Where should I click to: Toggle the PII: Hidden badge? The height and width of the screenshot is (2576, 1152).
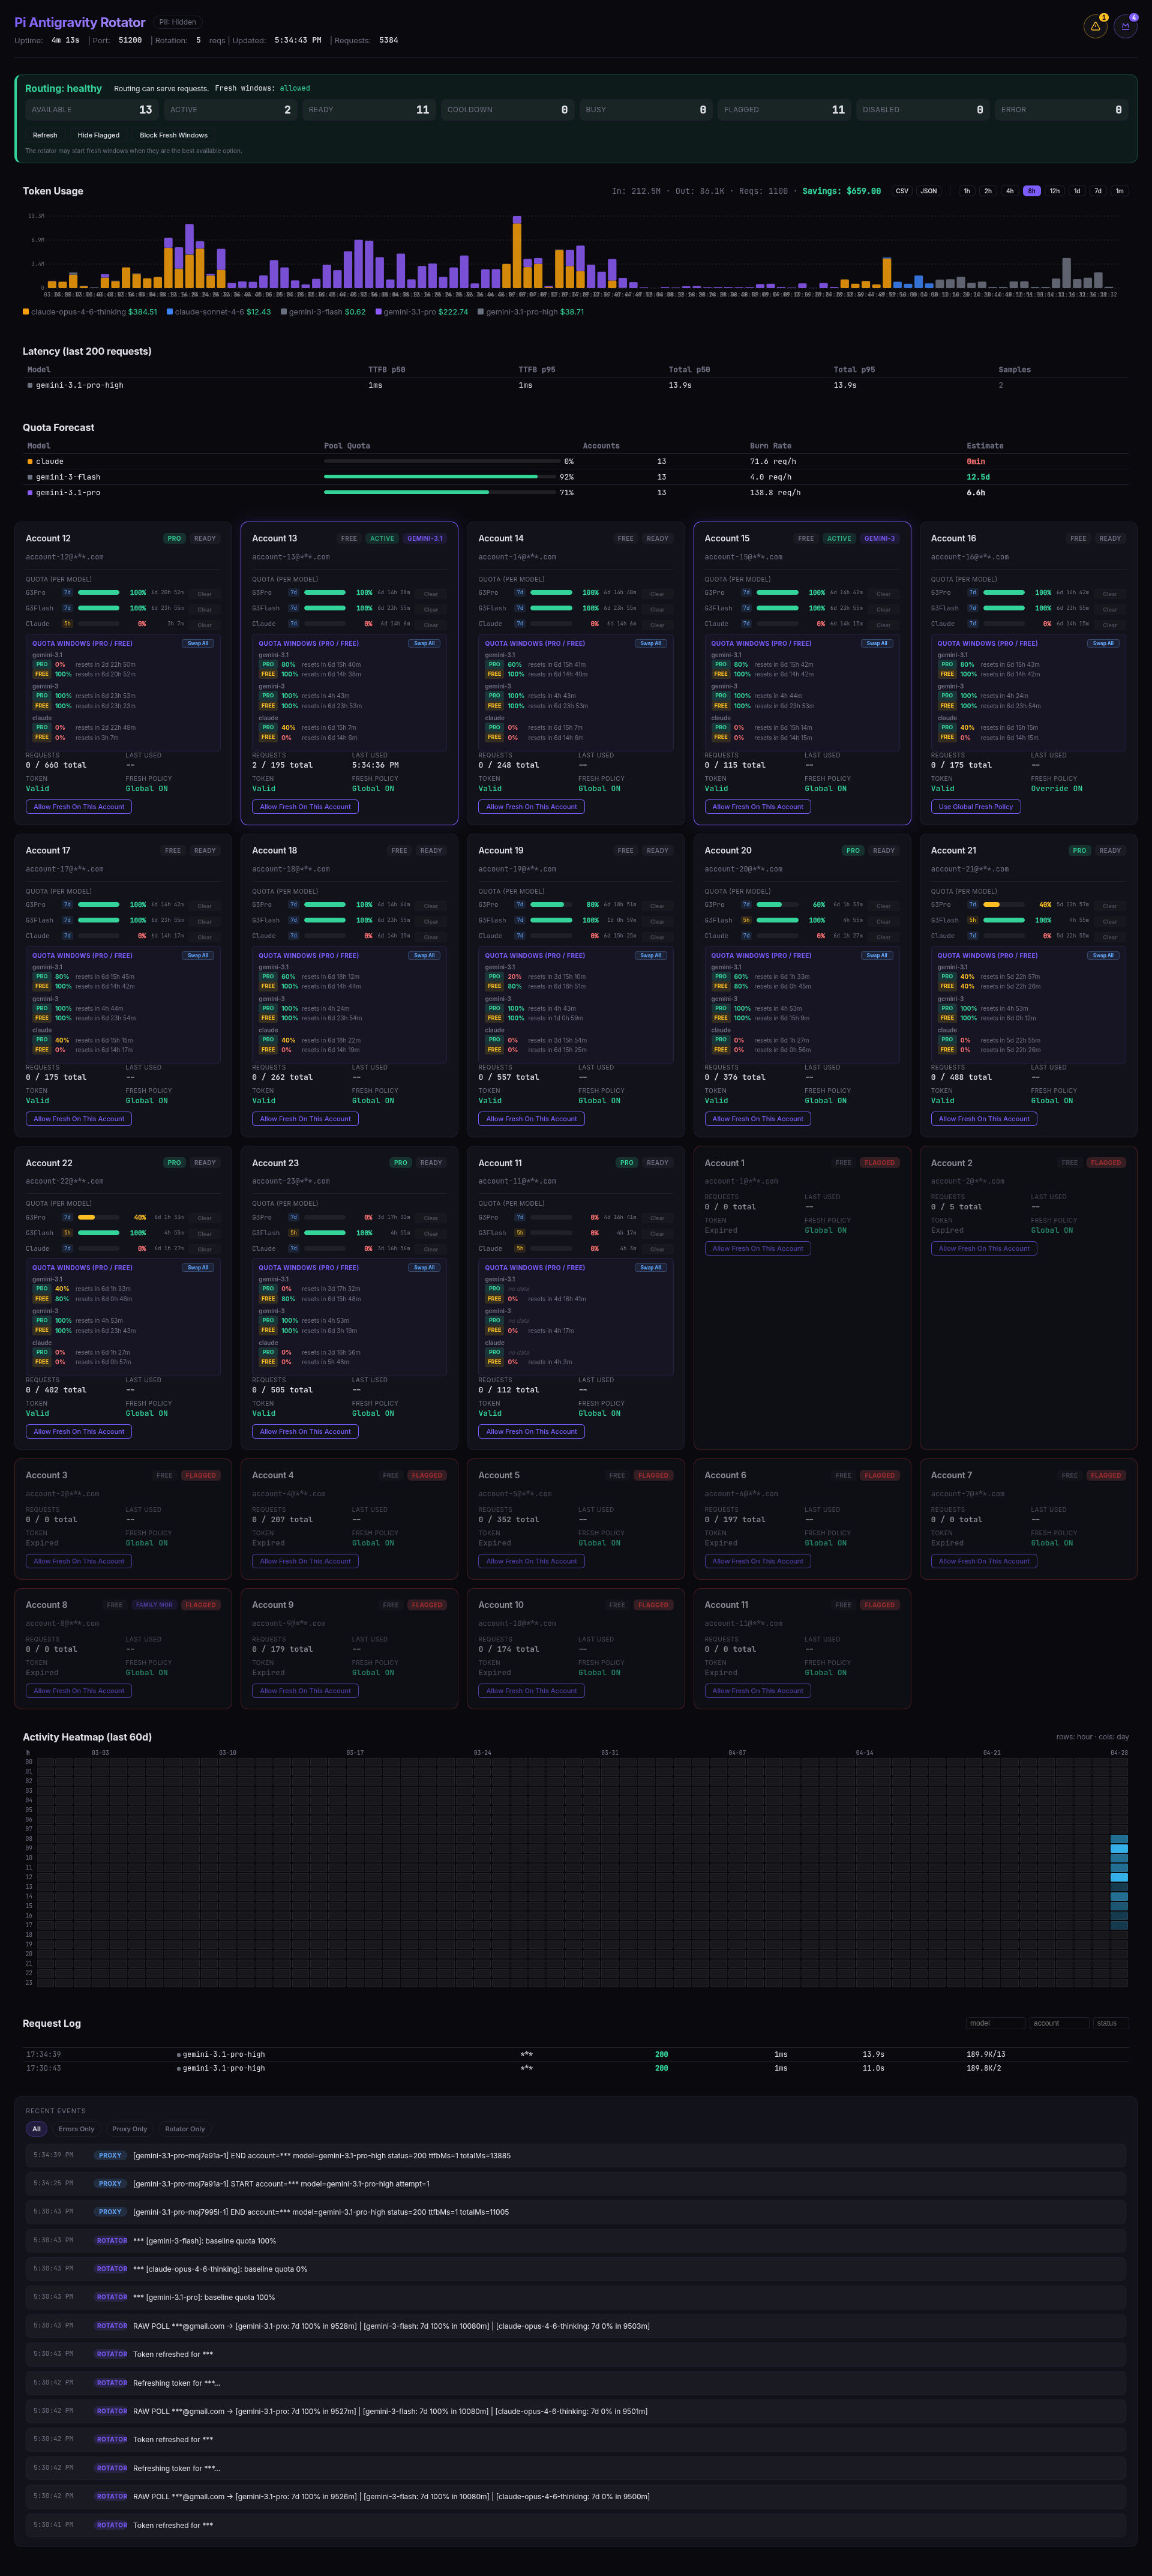click(x=178, y=22)
